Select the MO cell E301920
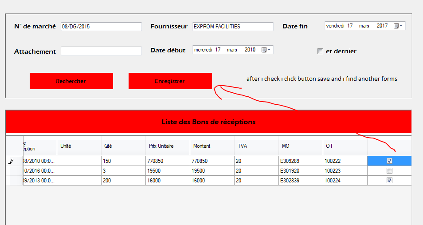Screen dimensions: 423x225 301,171
